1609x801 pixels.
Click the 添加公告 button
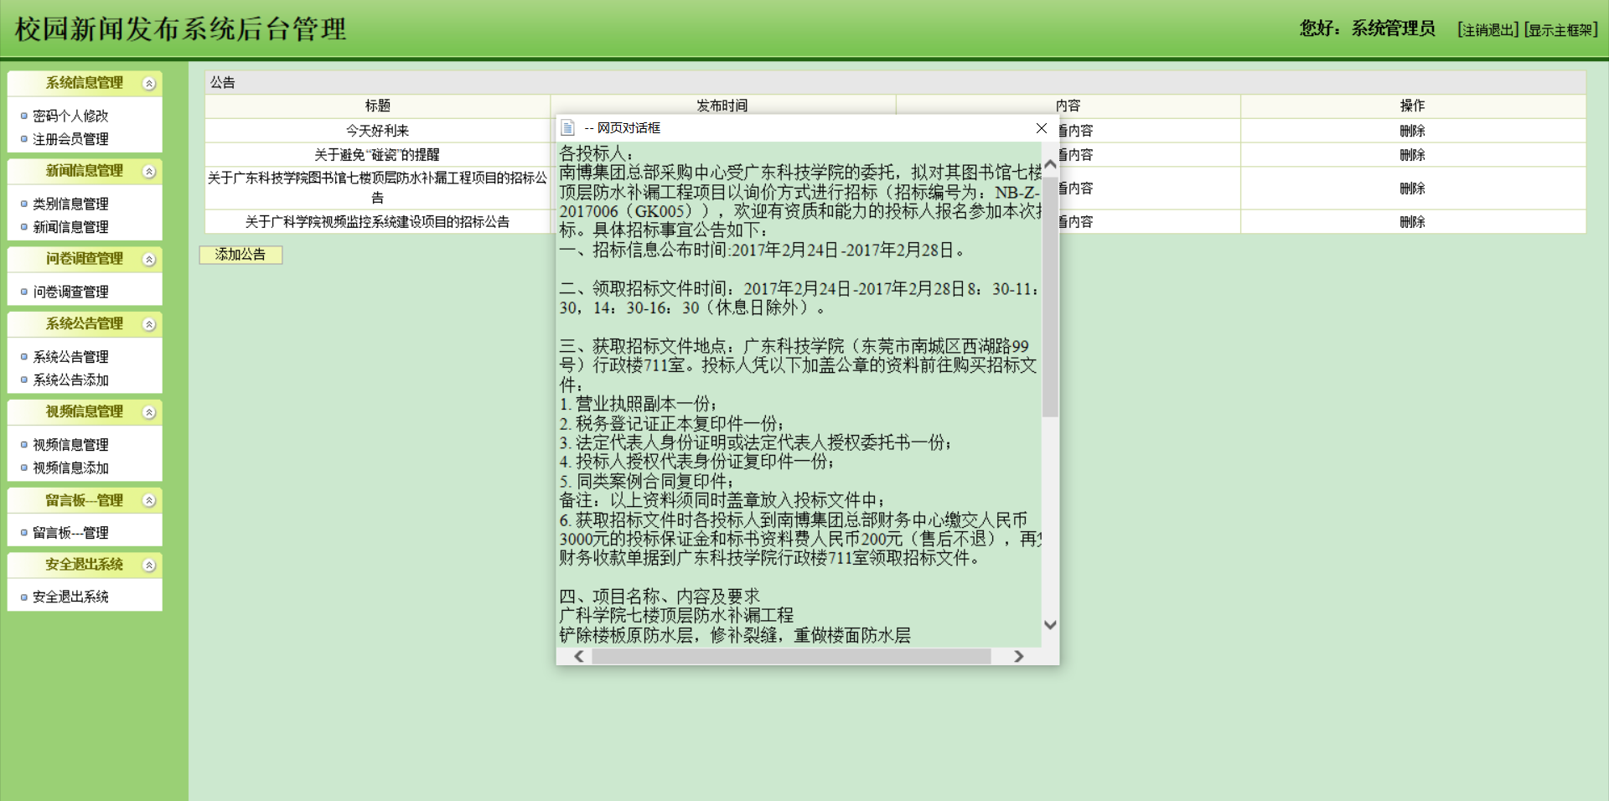point(241,255)
